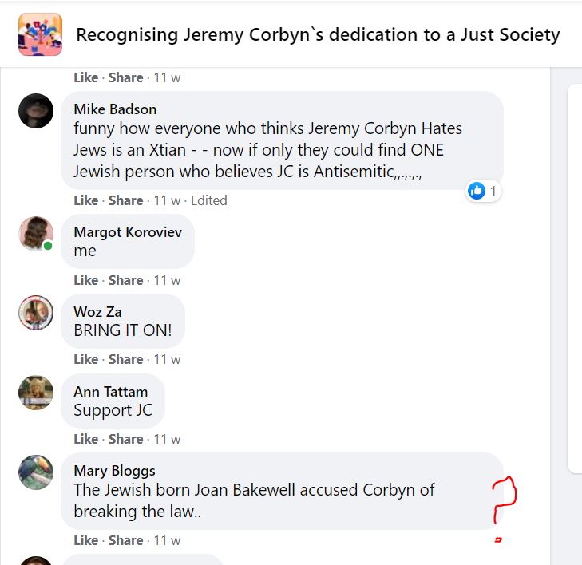Like Mike Badson's comment
This screenshot has width=582, height=565.
pyautogui.click(x=85, y=200)
